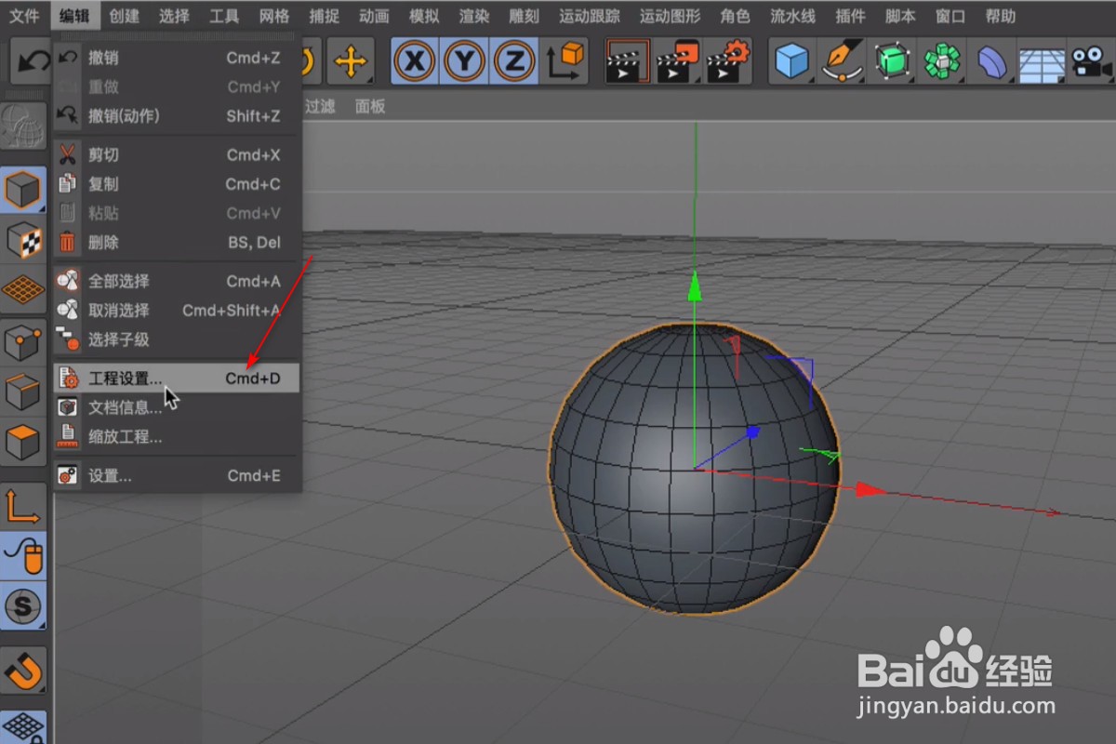Choose 全部选择 menu entry
The width and height of the screenshot is (1116, 744).
177,281
